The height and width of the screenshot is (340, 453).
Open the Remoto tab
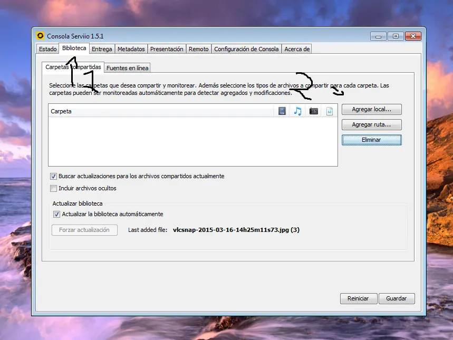point(198,49)
